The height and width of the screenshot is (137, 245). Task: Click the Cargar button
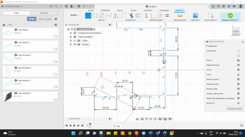tap(32, 19)
